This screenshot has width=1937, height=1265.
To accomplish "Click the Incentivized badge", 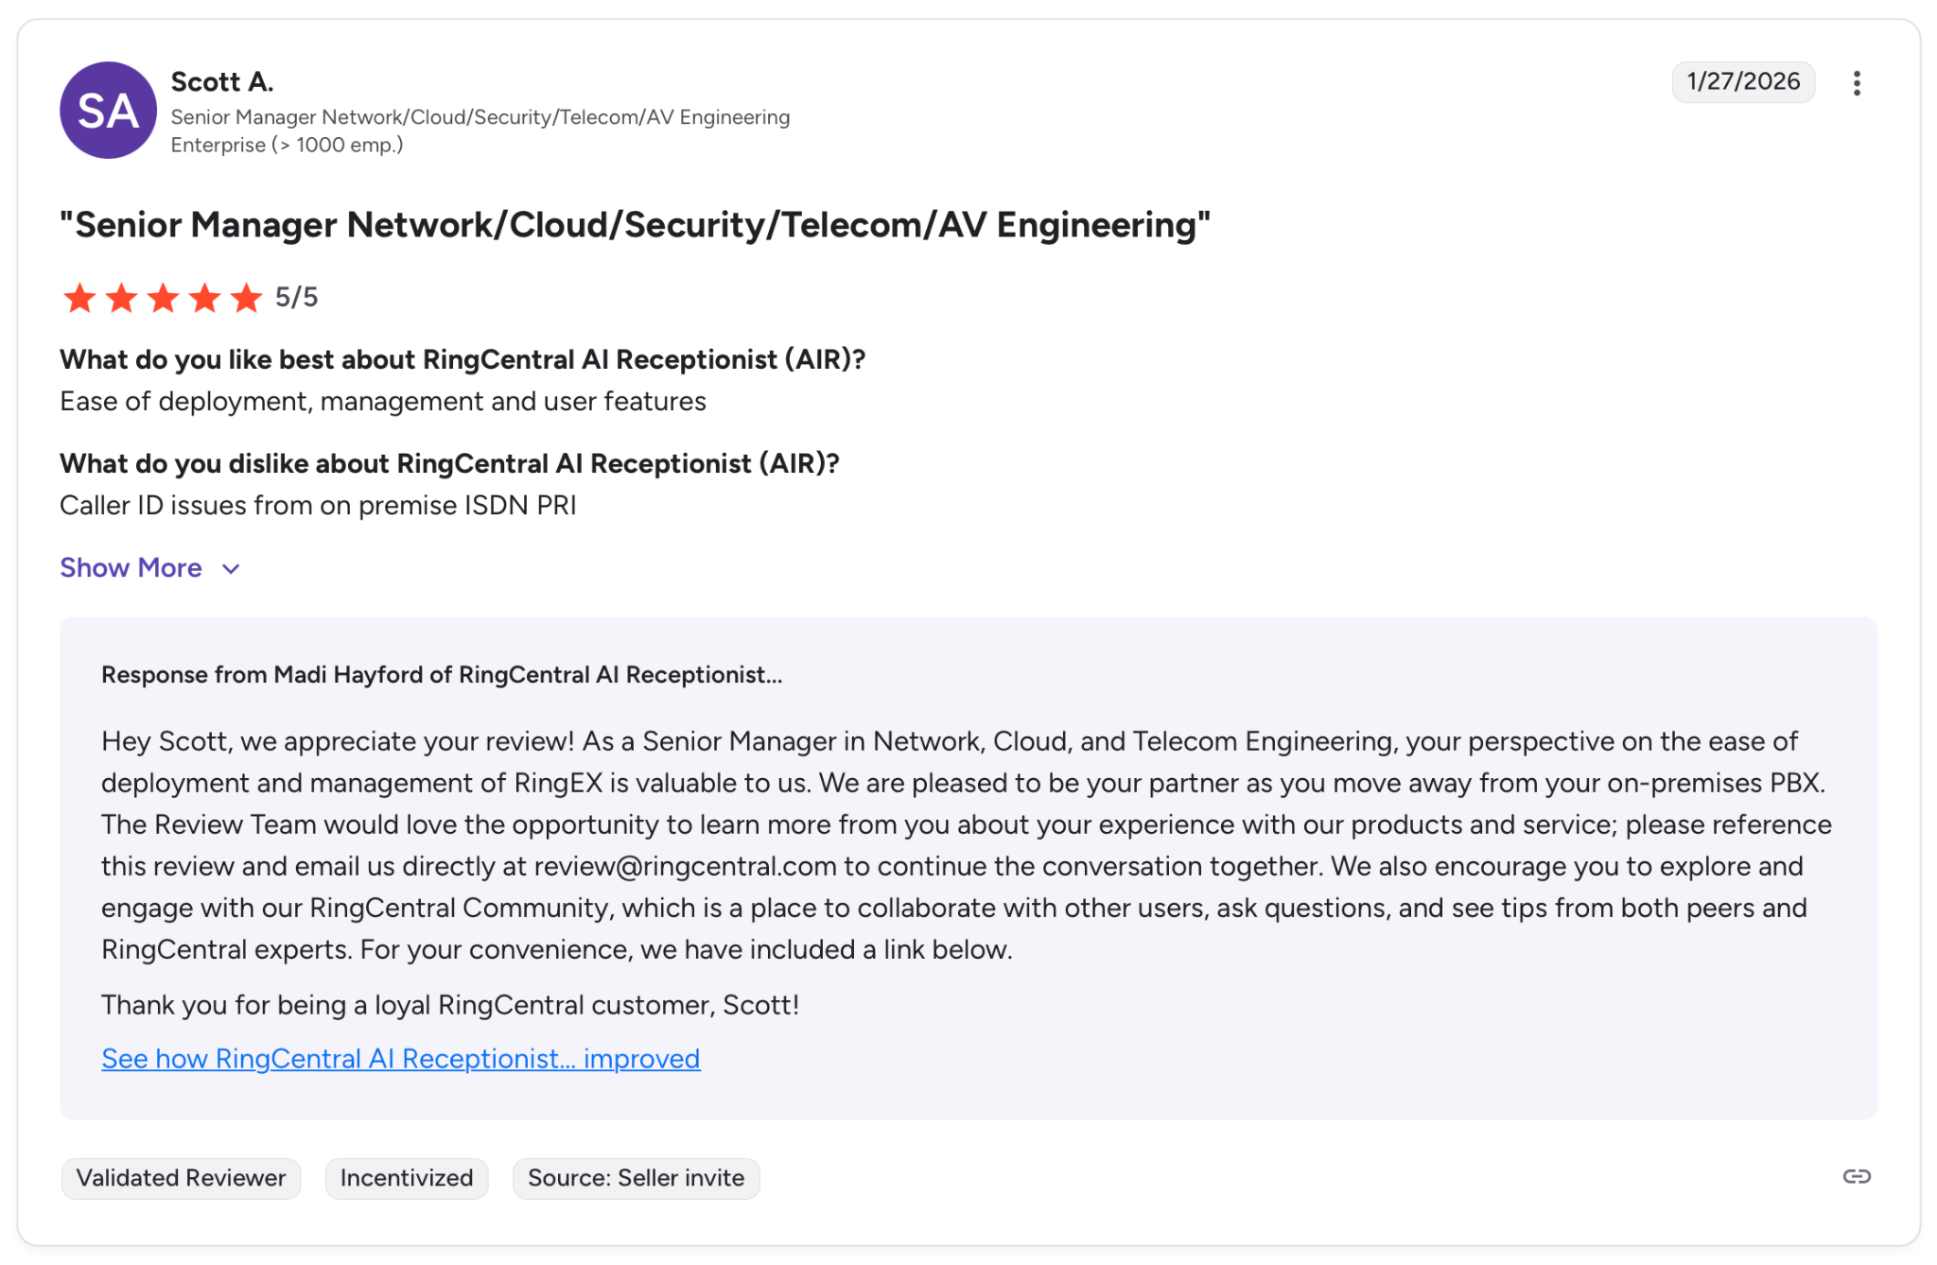I will [x=406, y=1178].
